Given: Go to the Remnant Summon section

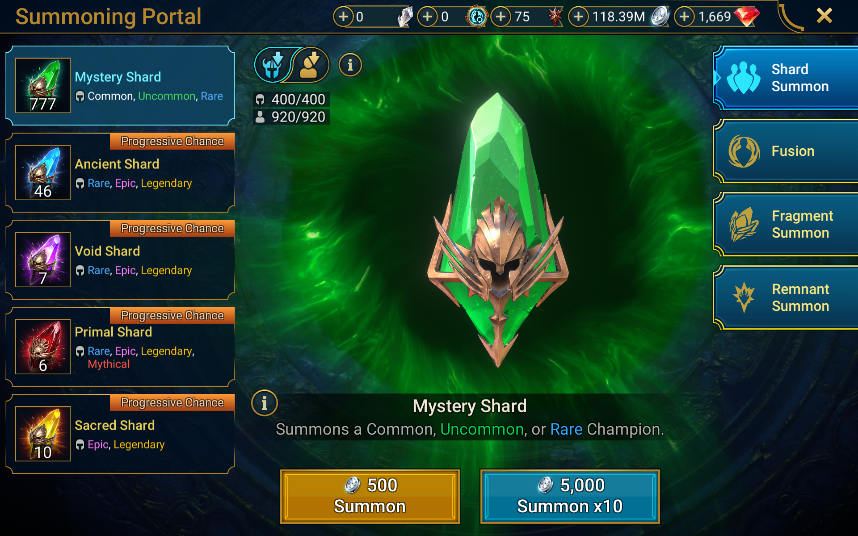Looking at the screenshot, I should [x=786, y=297].
